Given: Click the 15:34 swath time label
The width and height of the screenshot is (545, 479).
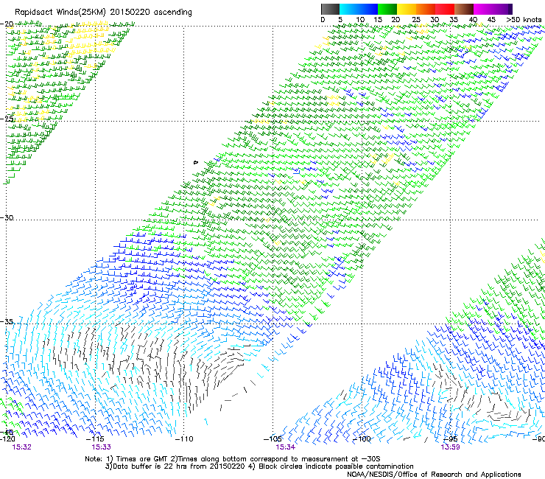Looking at the screenshot, I should (x=285, y=447).
